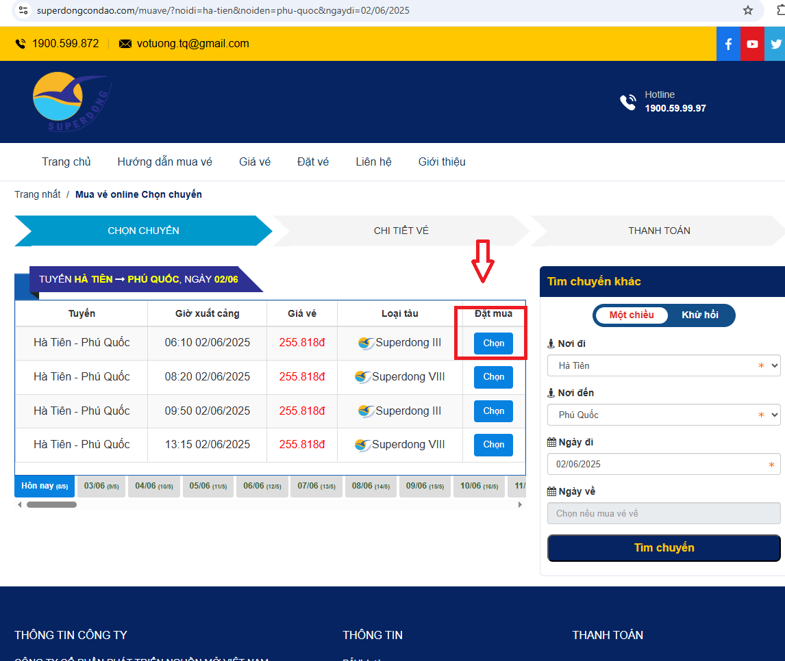The image size is (785, 661).
Task: Expand the Nơi đi dropdown
Action: (663, 366)
